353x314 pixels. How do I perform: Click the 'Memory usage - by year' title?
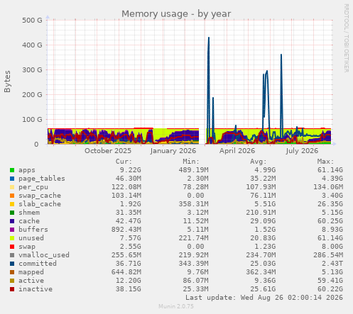tap(176, 14)
